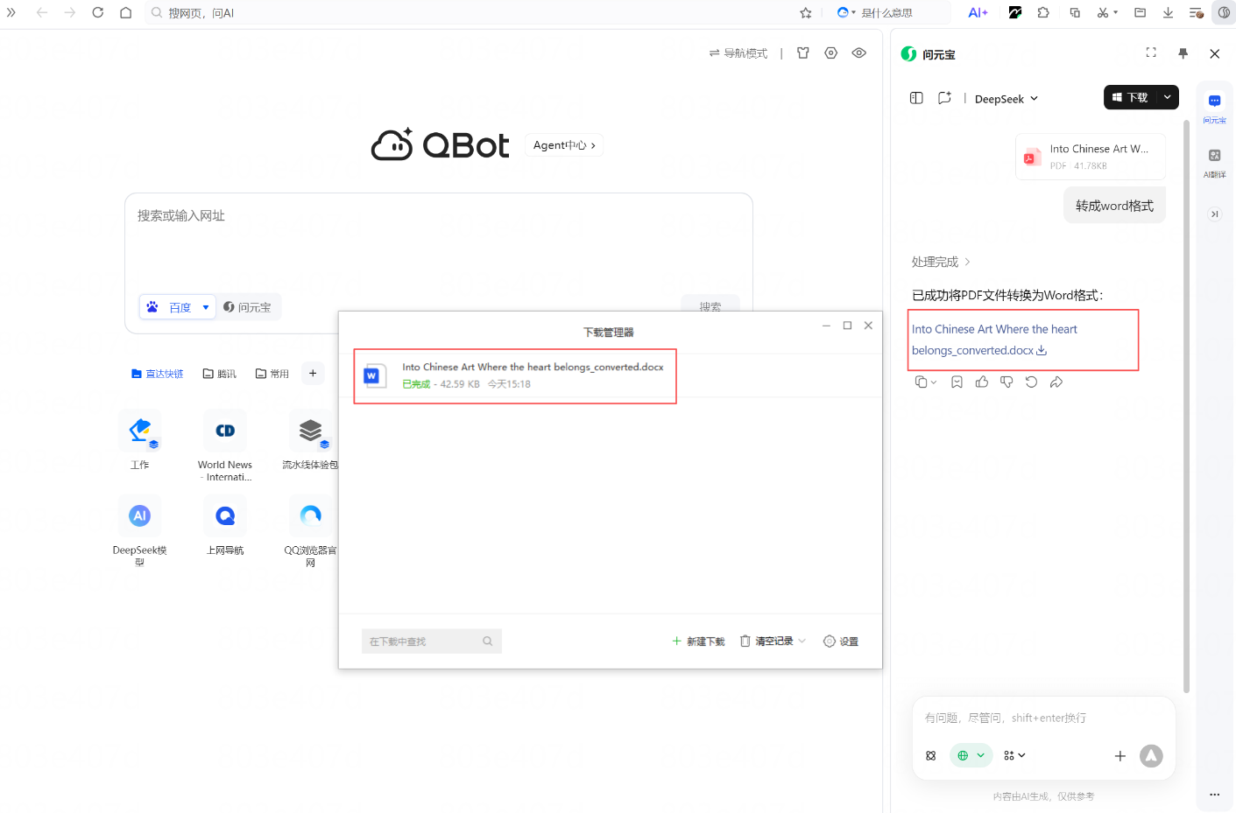Click the 在下载中查找 search box
The height and width of the screenshot is (813, 1236).
pyautogui.click(x=422, y=641)
